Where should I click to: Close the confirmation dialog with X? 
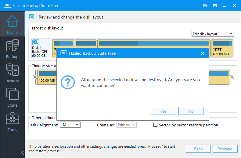tap(202, 53)
